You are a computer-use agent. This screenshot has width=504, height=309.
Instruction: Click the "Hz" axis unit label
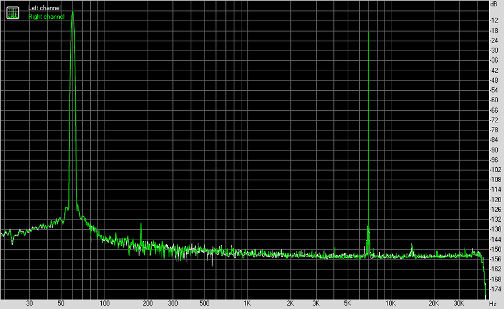(x=493, y=303)
